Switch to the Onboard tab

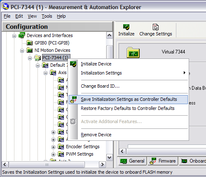pos(193,161)
